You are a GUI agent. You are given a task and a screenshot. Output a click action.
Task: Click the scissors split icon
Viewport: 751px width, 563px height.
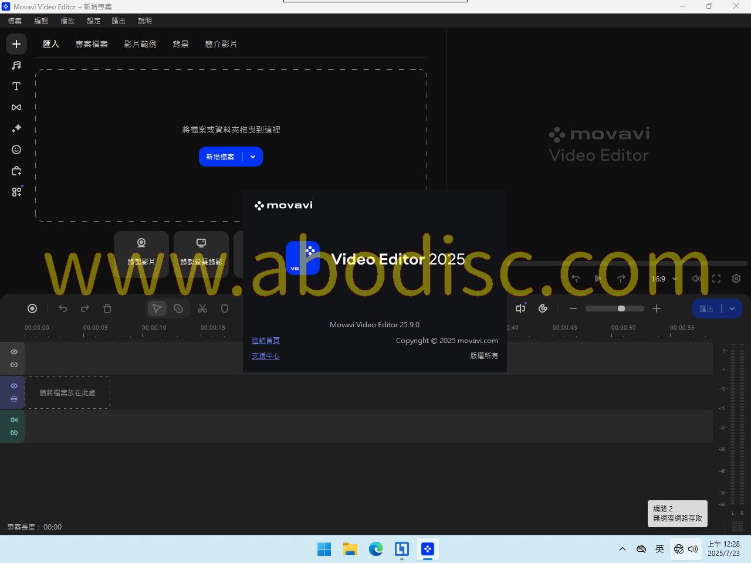tap(202, 308)
